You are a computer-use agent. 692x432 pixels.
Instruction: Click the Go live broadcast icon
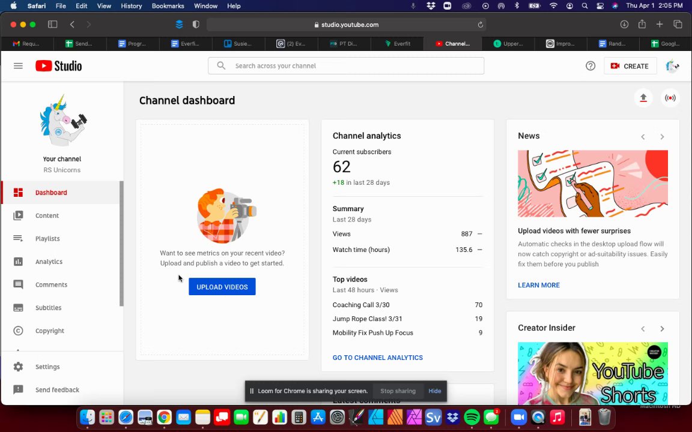[670, 98]
